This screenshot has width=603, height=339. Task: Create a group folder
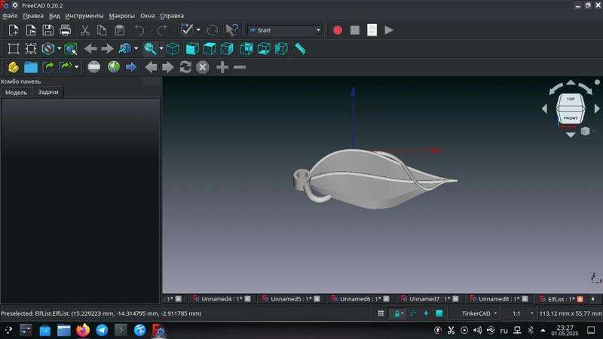31,67
